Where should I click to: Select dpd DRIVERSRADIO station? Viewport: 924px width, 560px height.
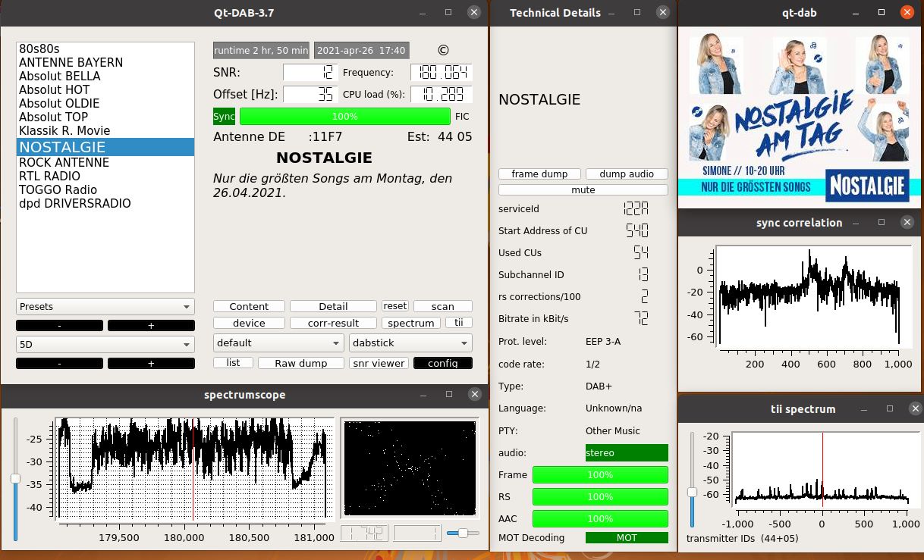(x=105, y=204)
